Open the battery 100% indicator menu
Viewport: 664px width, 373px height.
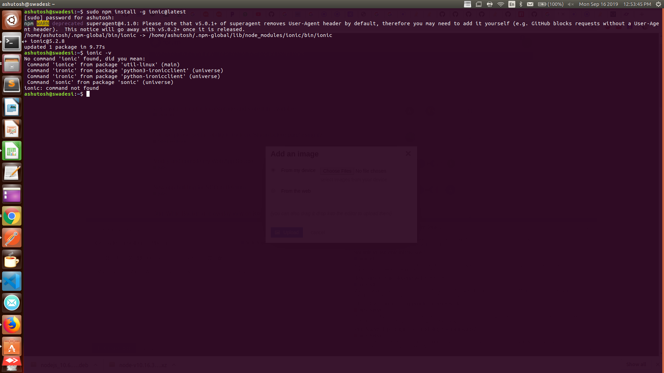click(x=551, y=4)
